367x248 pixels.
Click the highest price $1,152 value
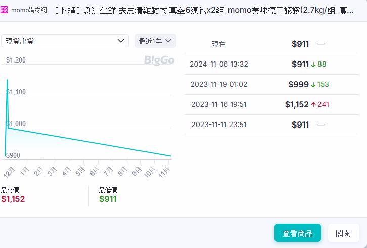point(13,199)
